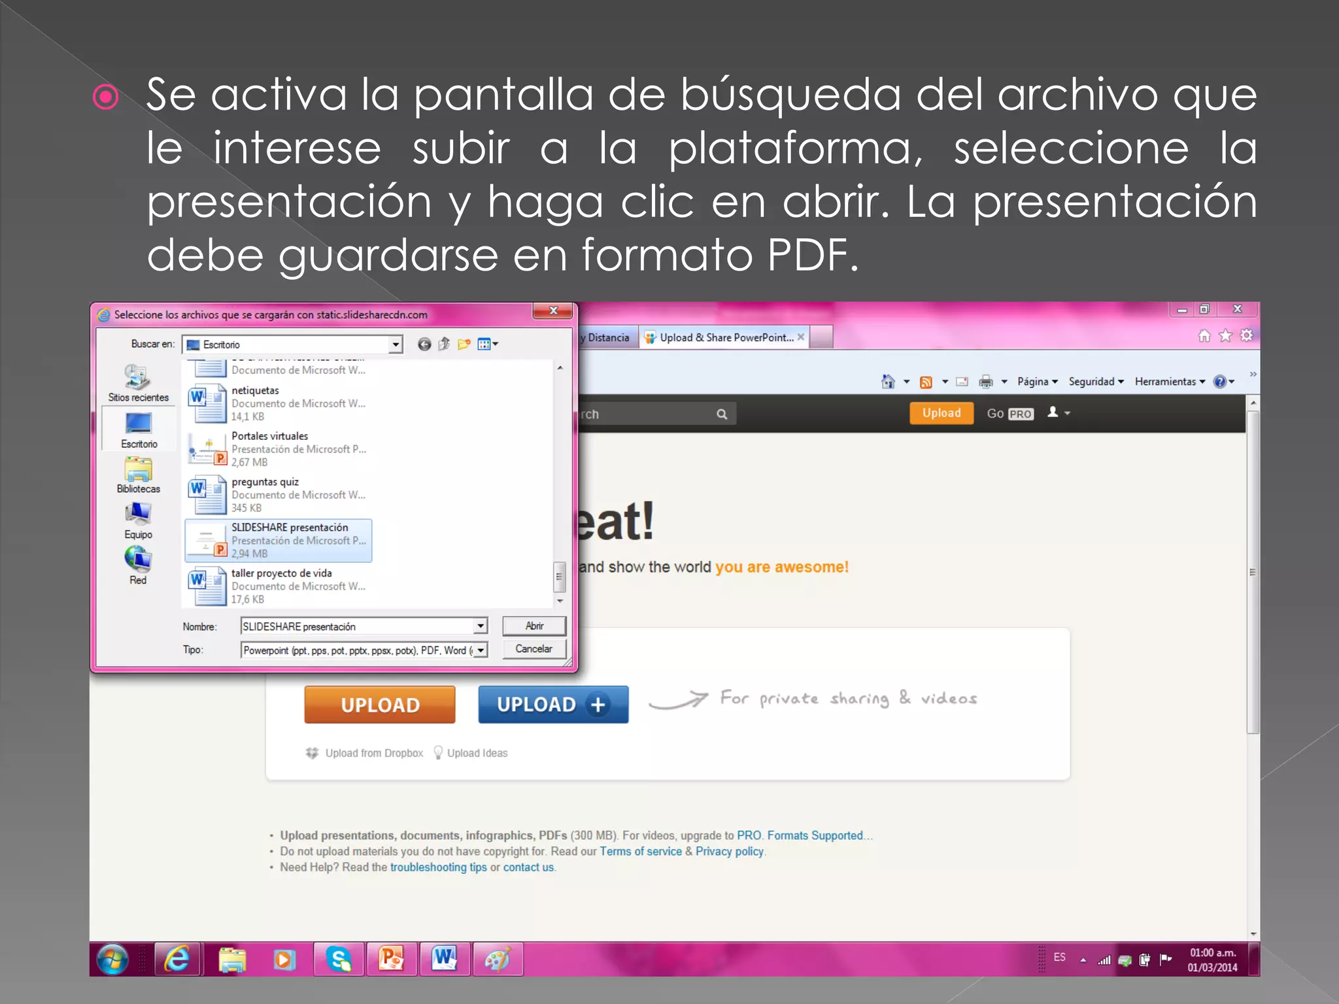The height and width of the screenshot is (1004, 1339).
Task: Open the SlideShare user profile icon menu
Action: pos(1059,412)
